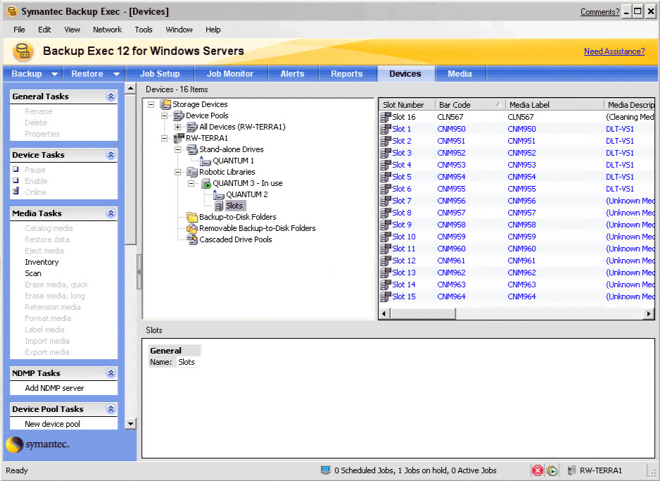This screenshot has width=660, height=481.
Task: Switch to the Reports tab
Action: pos(346,74)
